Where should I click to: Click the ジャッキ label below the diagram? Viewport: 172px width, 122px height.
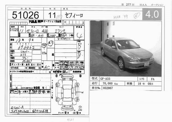pyautogui.click(x=60, y=113)
